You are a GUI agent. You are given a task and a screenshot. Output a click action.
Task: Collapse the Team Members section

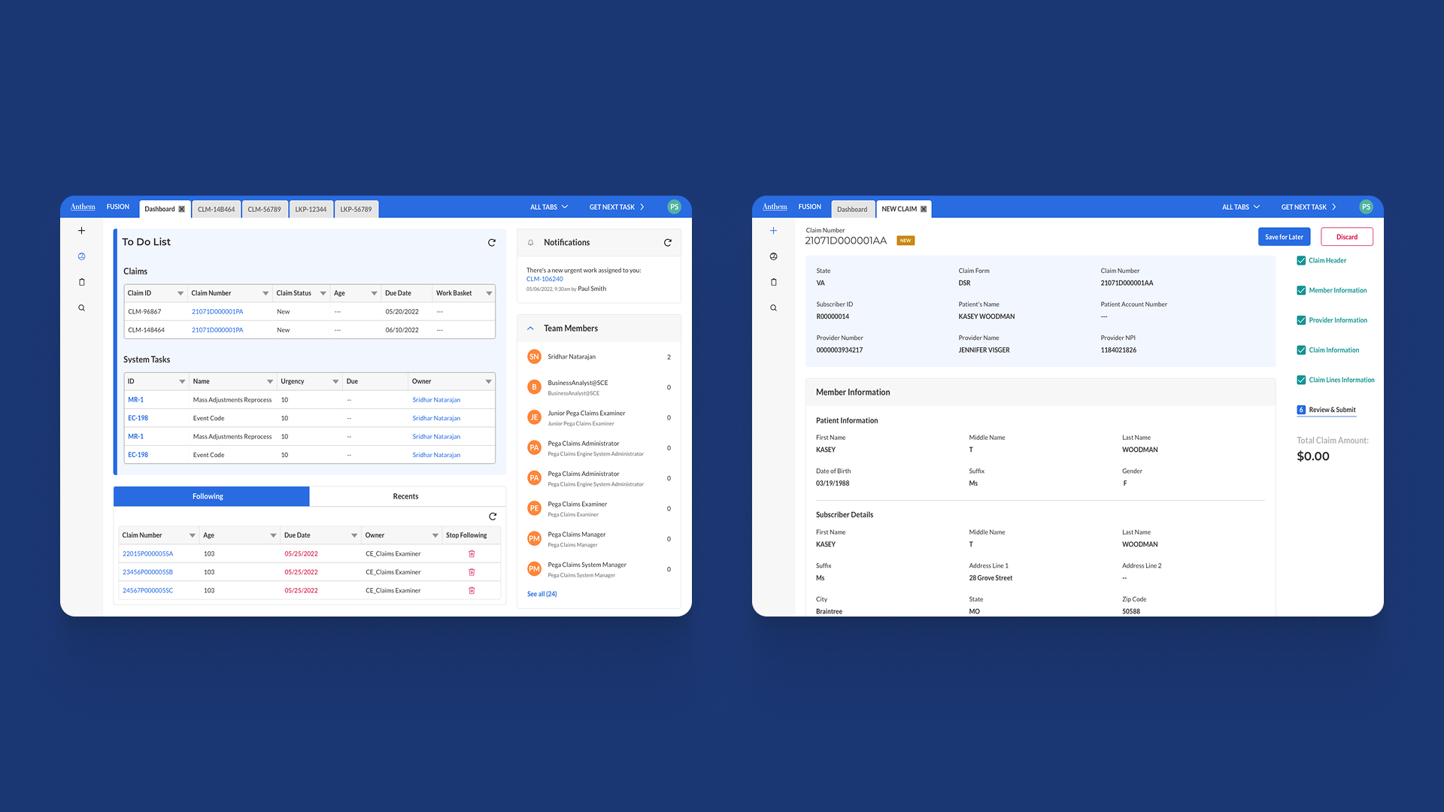530,329
